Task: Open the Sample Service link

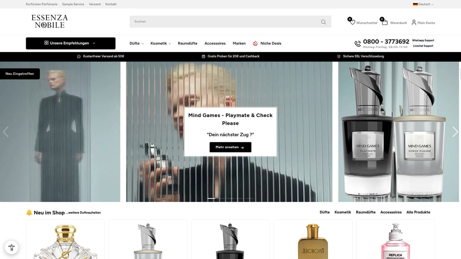Action: click(x=73, y=4)
